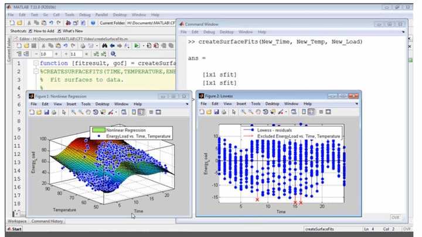Toggle Hide Plot Tools in Figure 1 toolbar
Screen dimensions: 422x237
tap(151, 112)
